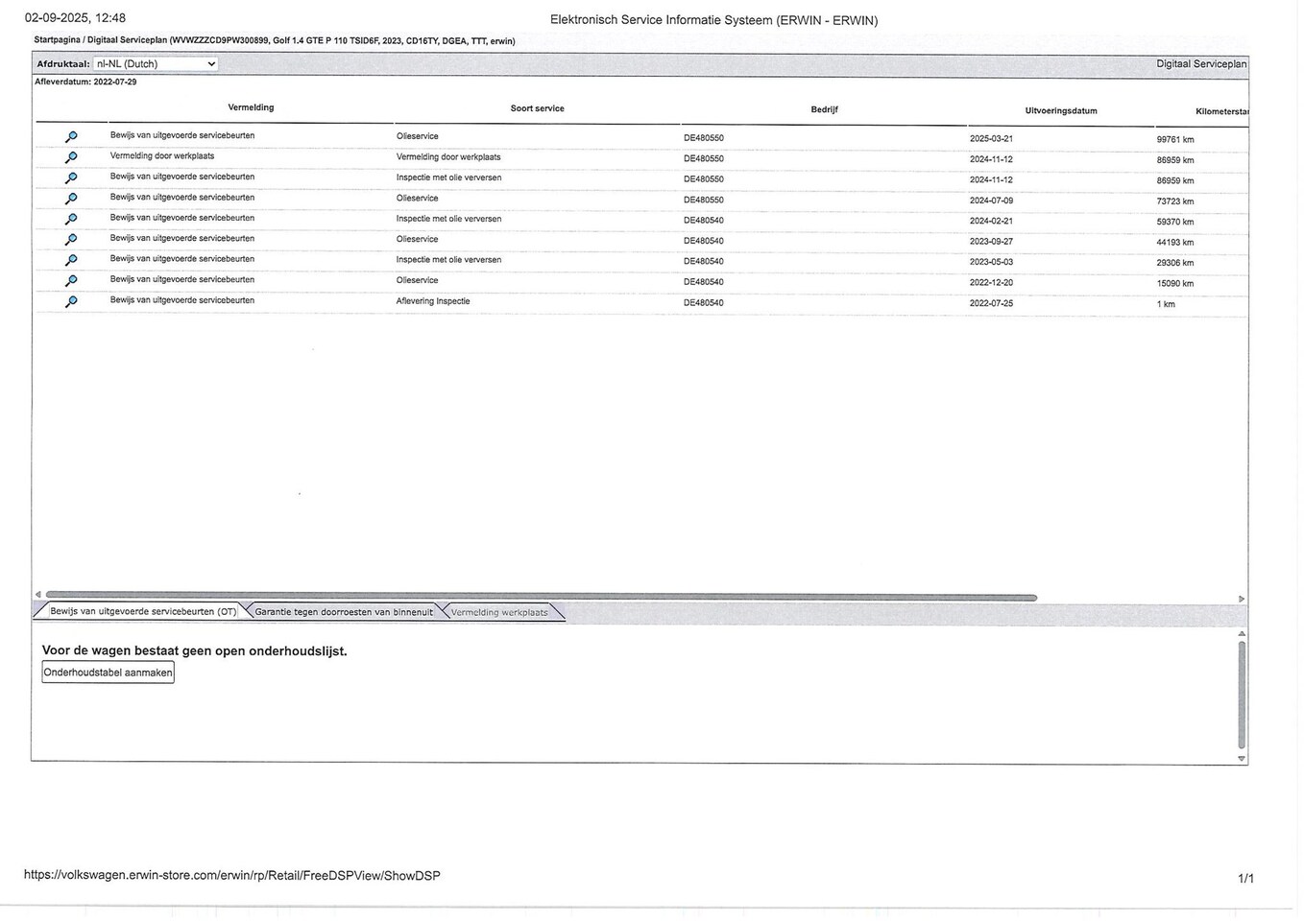Screen dimensions: 1304x921
Task: Open magnifier for the 2024-07-09 Olieservice
Action: pyautogui.click(x=71, y=199)
